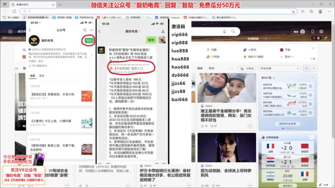Tap search icon in 公众号 phone screen
The height and width of the screenshot is (188, 335).
(x=85, y=30)
